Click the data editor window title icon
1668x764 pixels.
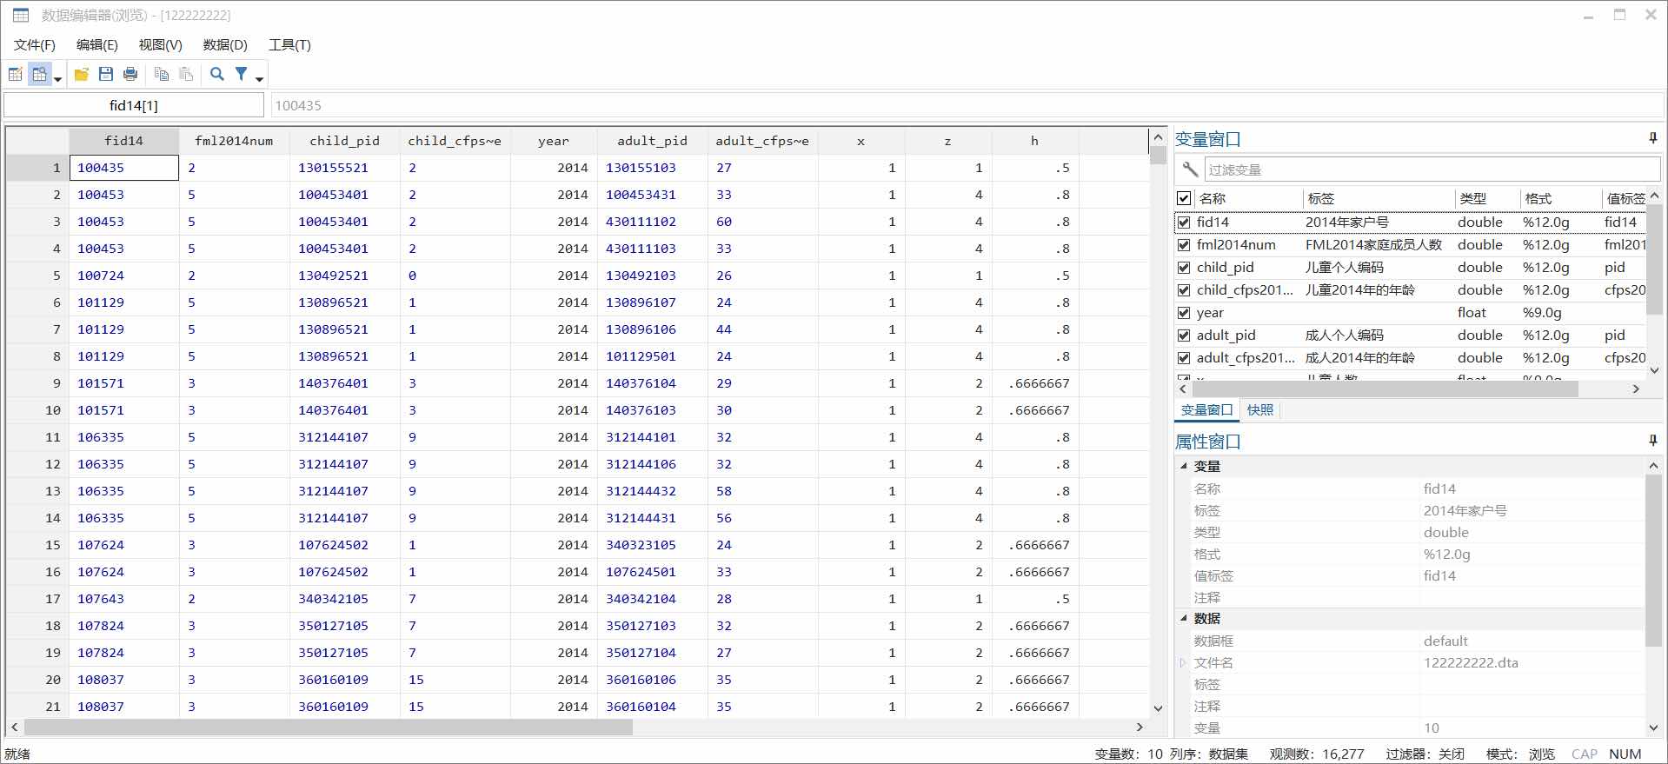click(x=21, y=15)
